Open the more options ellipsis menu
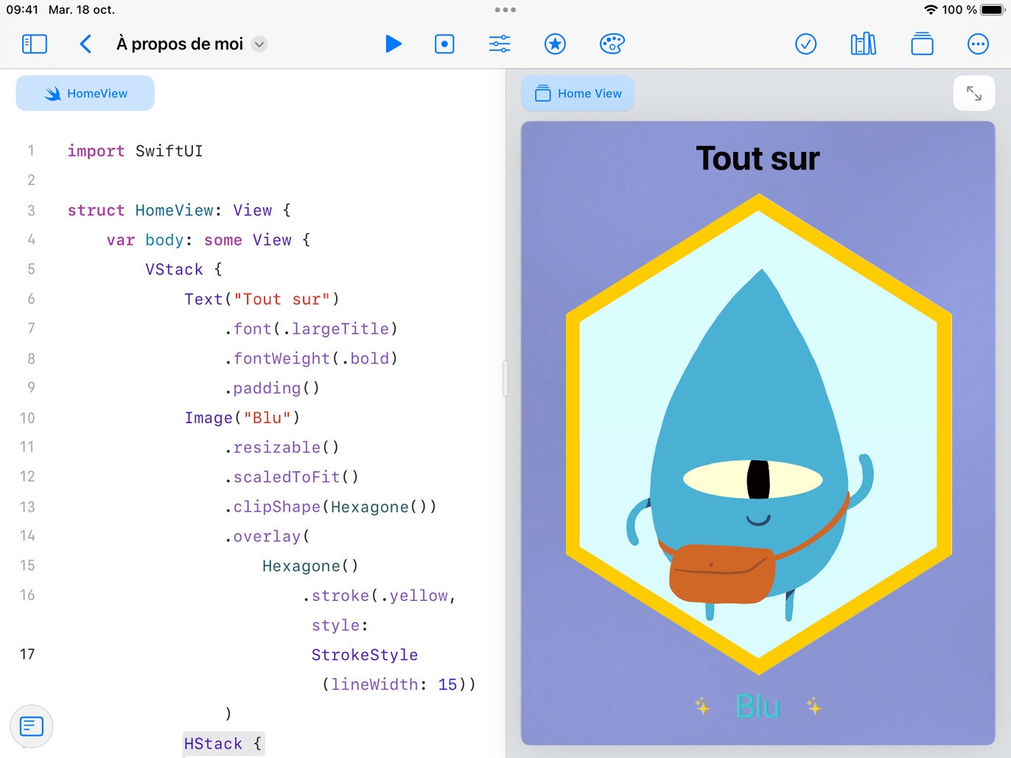This screenshot has height=758, width=1011. 978,44
